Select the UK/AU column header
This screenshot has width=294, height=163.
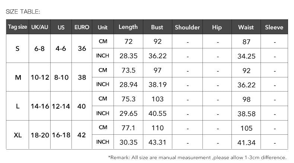[x=39, y=27]
